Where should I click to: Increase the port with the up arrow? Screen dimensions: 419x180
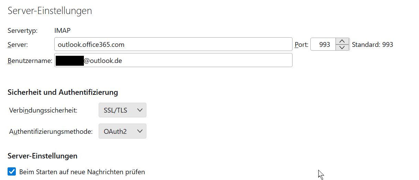click(342, 41)
